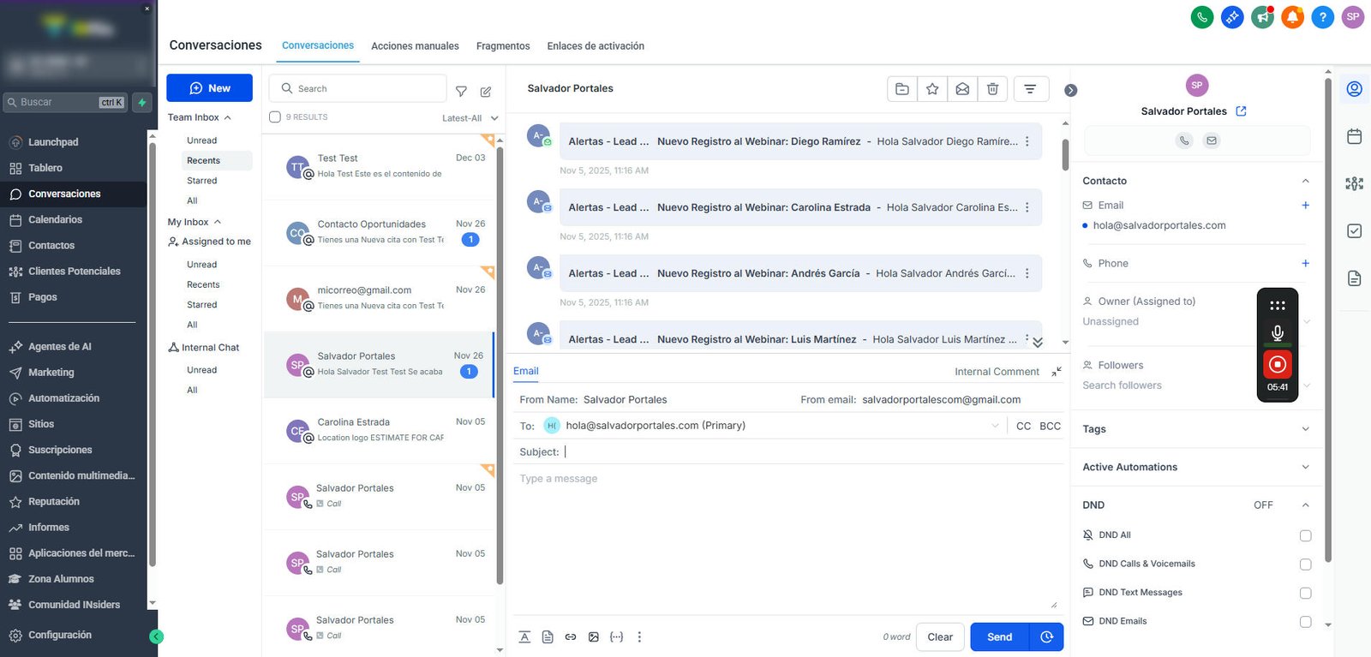The image size is (1371, 657).
Task: Enable the DND All checkbox
Action: coord(1306,535)
